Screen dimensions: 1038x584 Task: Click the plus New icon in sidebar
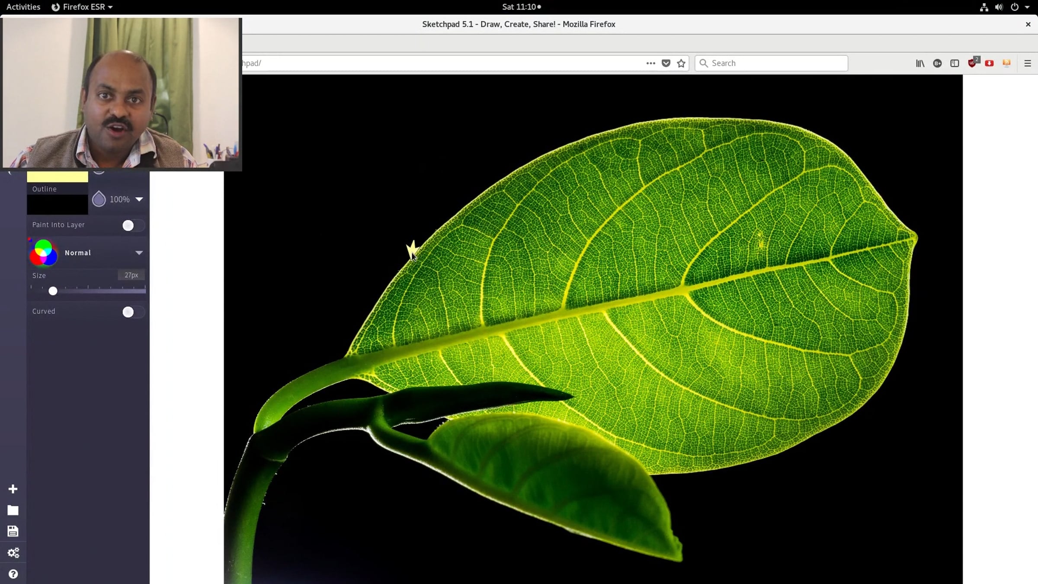coord(13,489)
